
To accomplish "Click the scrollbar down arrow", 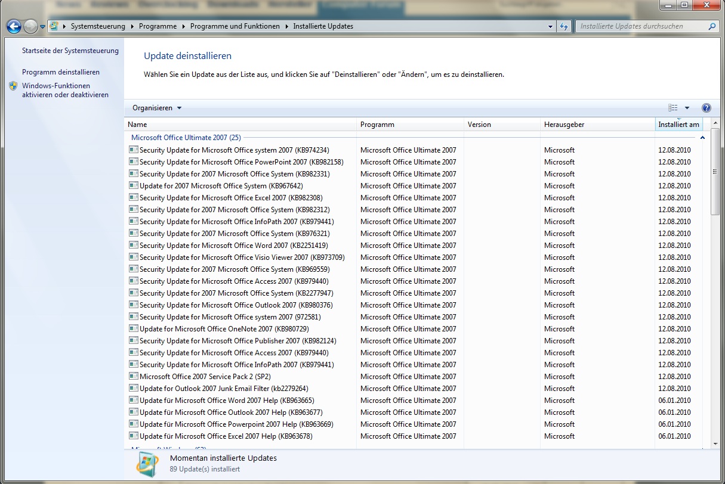I will click(715, 445).
